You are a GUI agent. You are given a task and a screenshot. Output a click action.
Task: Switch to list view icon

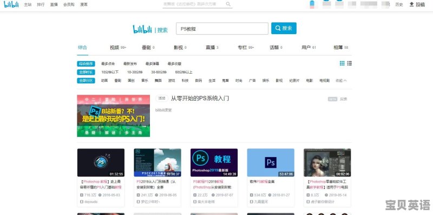[349, 63]
